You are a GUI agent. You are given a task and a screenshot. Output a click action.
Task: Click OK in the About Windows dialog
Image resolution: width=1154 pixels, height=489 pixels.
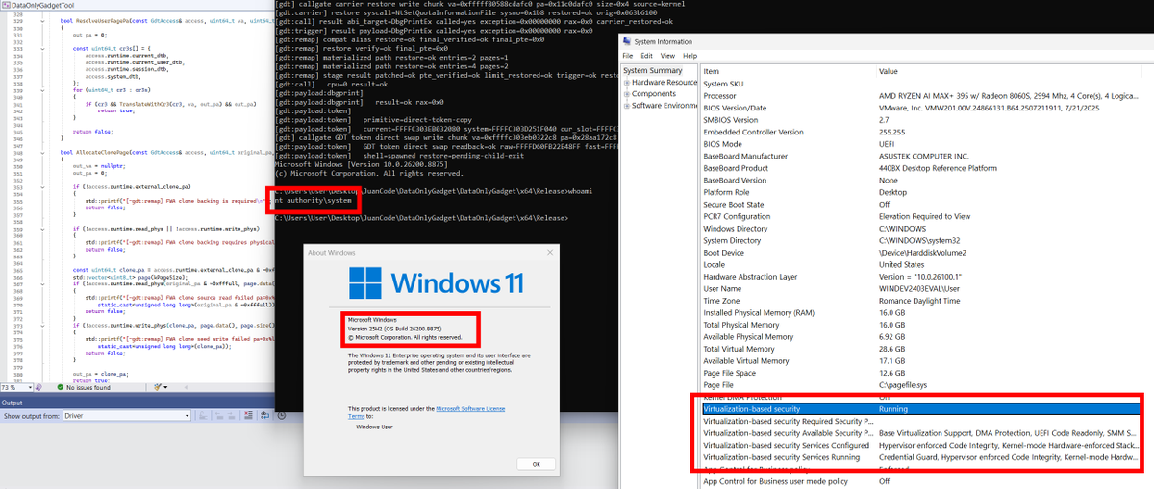tap(536, 464)
